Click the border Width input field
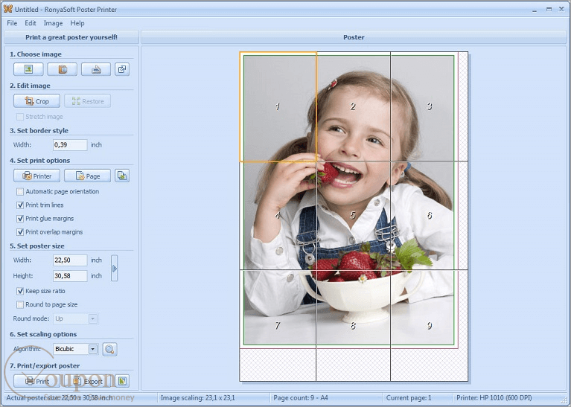Image resolution: width=571 pixels, height=407 pixels. click(70, 145)
